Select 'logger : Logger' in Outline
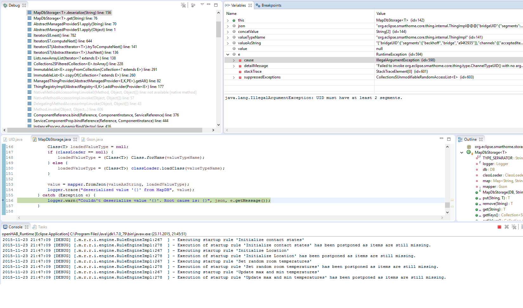Screen dimensions: 523x308 point(495,164)
